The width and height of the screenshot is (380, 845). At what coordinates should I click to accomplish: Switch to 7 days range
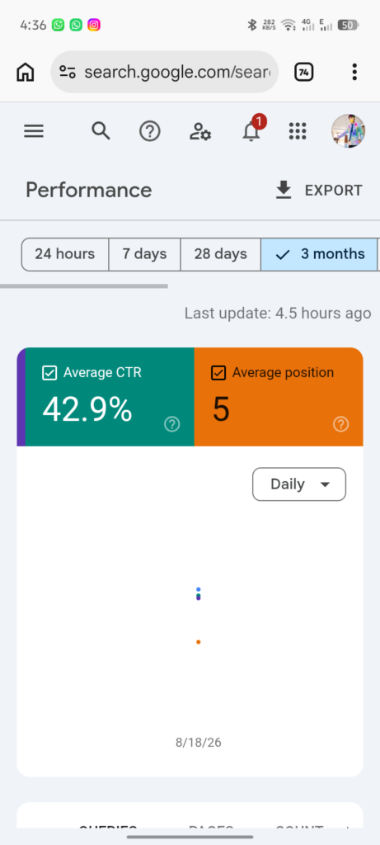[144, 254]
